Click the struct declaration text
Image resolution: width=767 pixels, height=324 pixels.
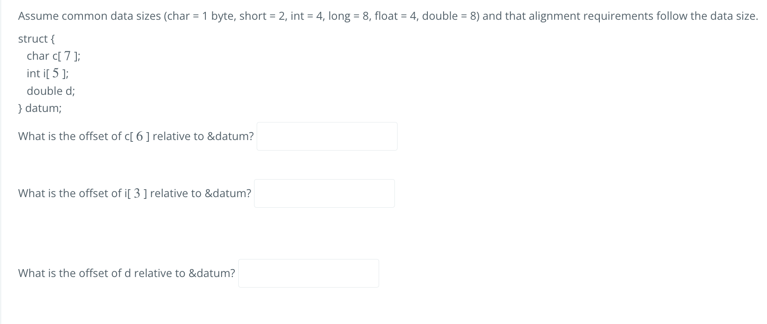35,39
